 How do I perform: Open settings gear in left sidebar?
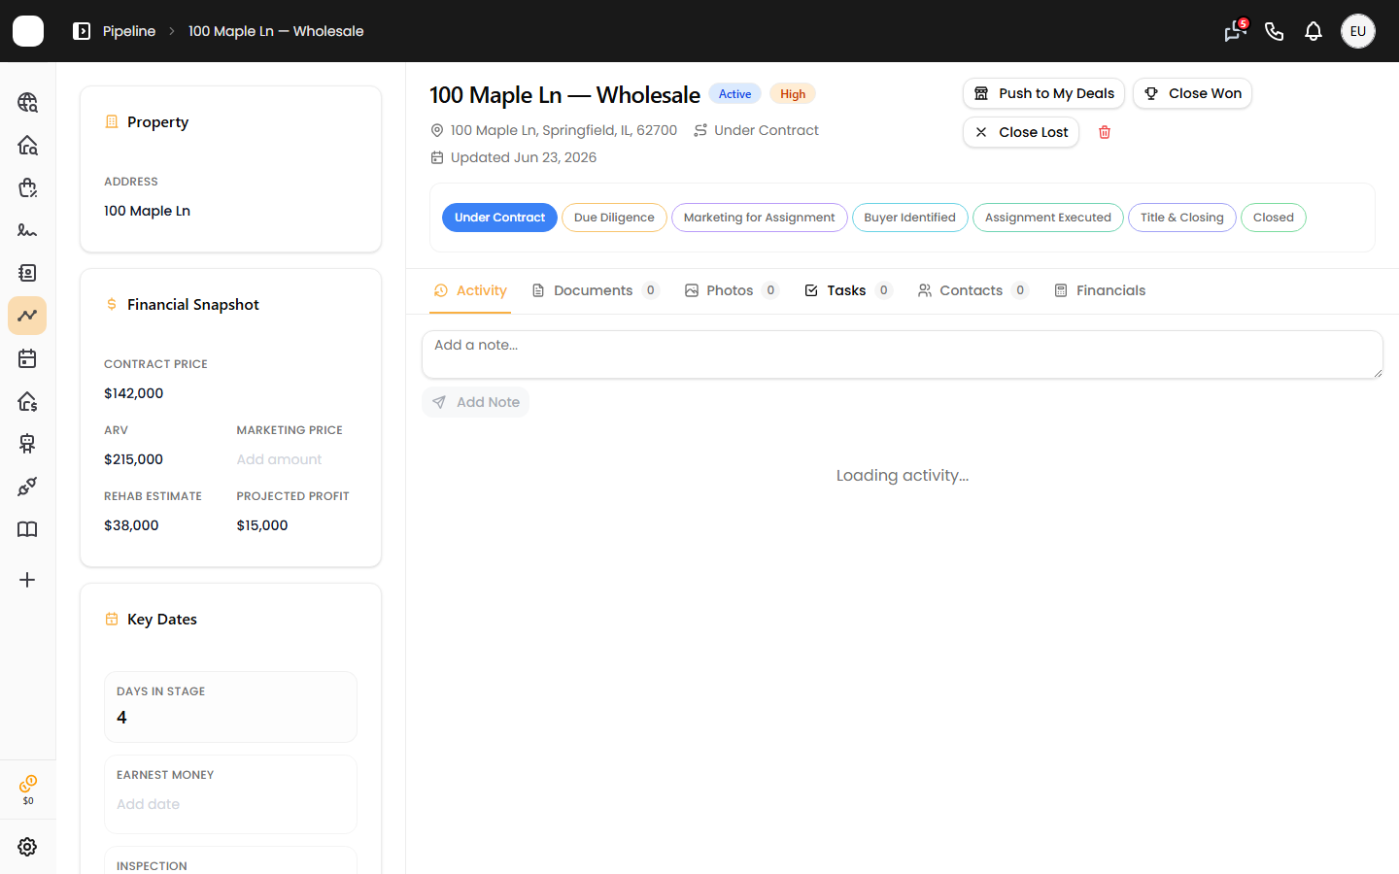27,847
